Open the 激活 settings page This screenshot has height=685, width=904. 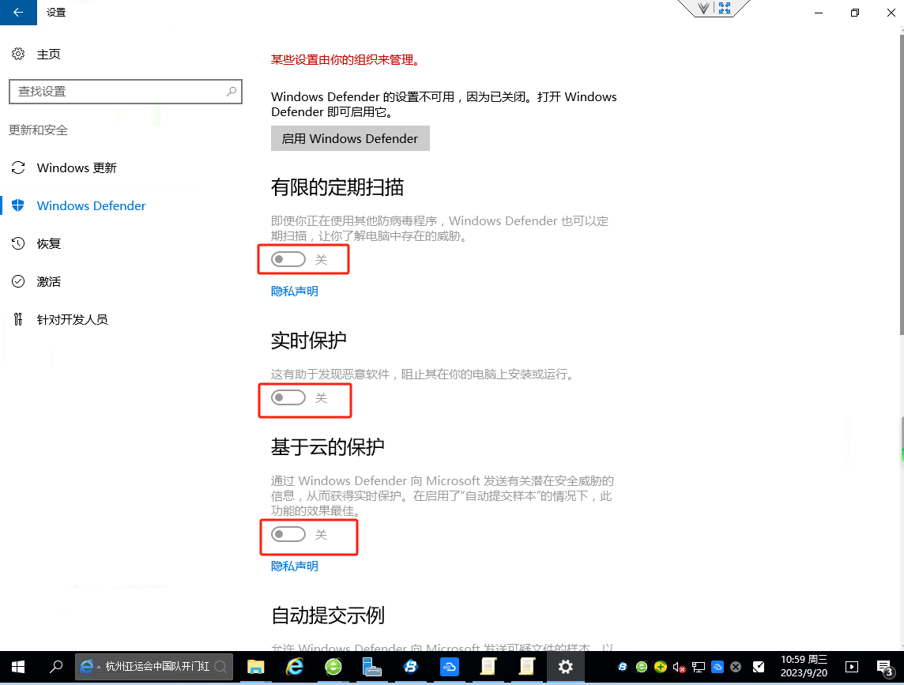pos(48,281)
